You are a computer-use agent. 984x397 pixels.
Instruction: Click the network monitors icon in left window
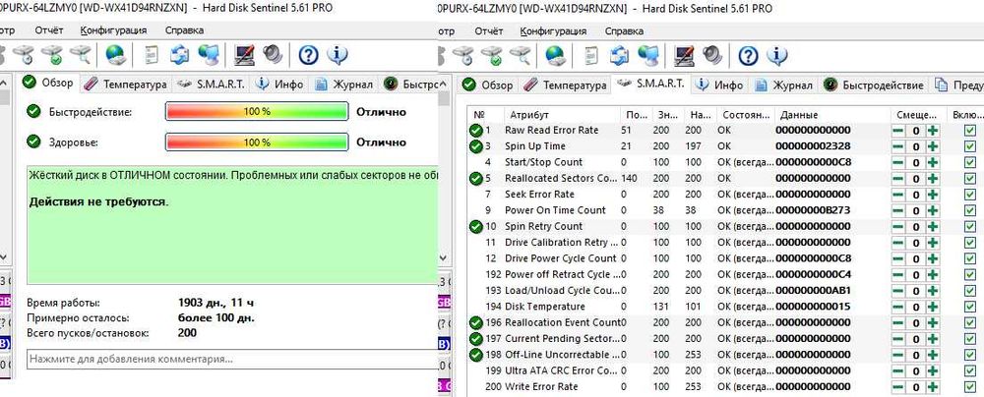click(x=208, y=56)
